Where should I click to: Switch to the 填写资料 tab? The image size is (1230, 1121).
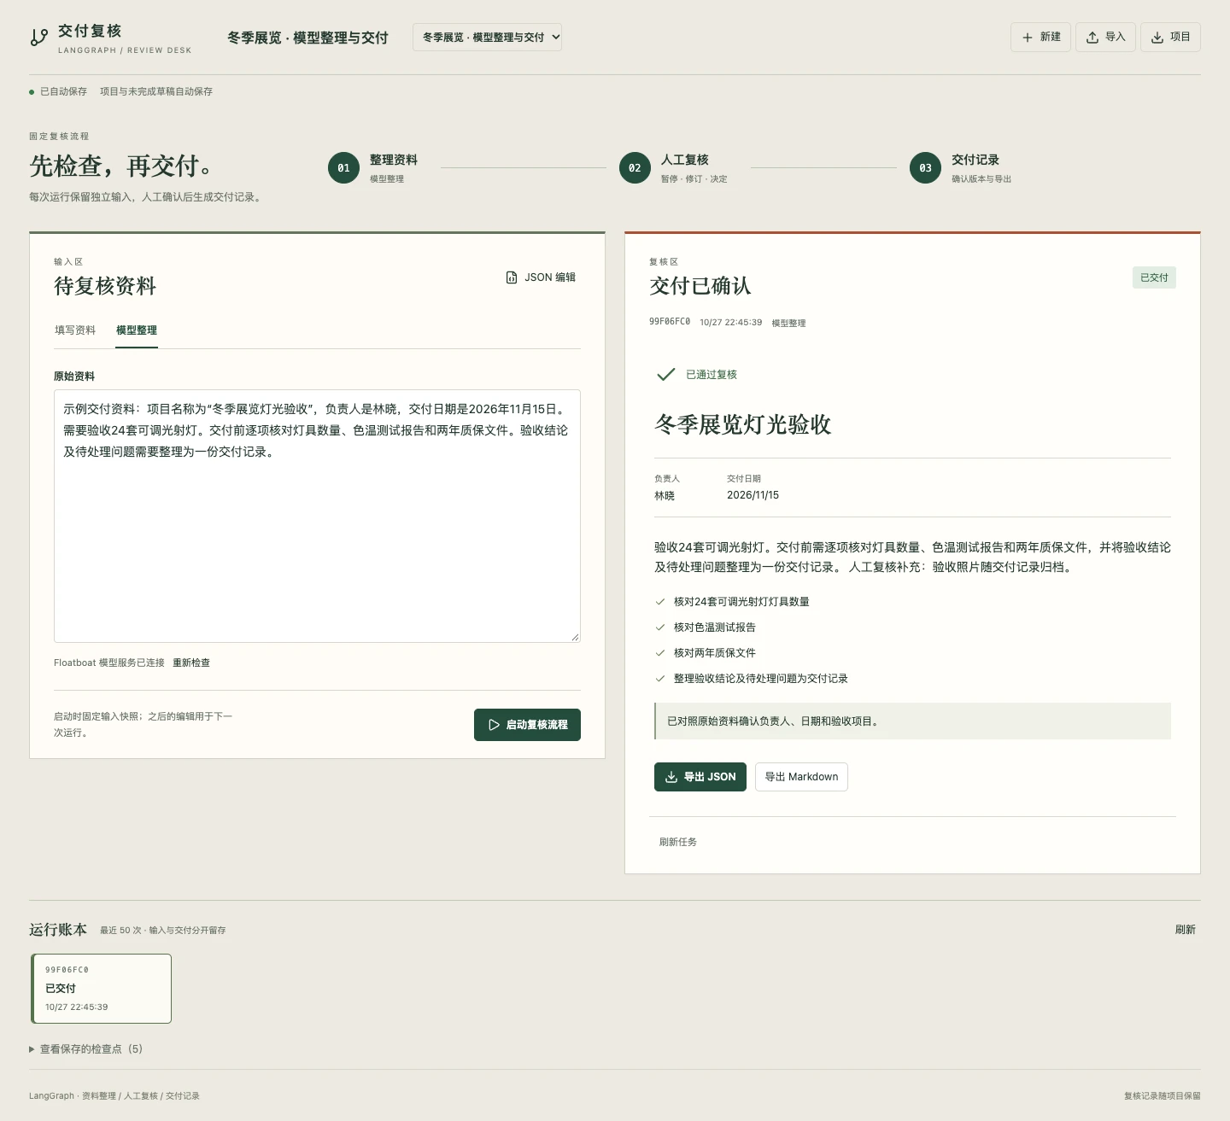pyautogui.click(x=75, y=330)
